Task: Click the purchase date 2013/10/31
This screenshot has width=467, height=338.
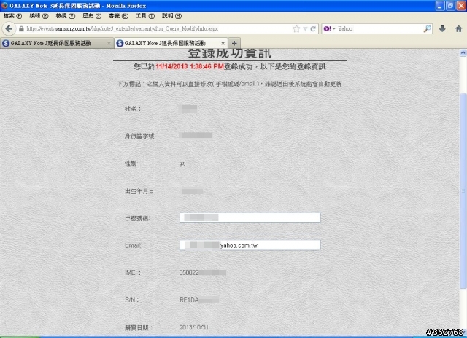Action: coord(194,327)
